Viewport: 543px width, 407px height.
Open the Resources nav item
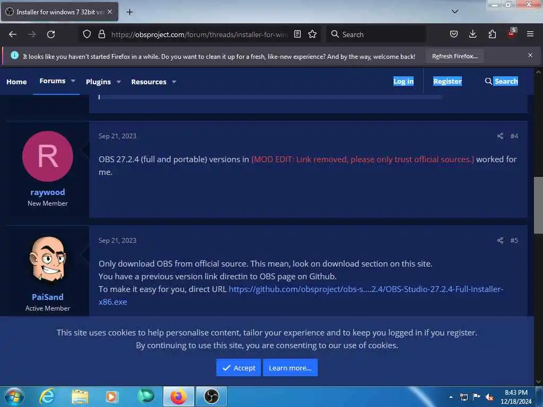pos(148,82)
